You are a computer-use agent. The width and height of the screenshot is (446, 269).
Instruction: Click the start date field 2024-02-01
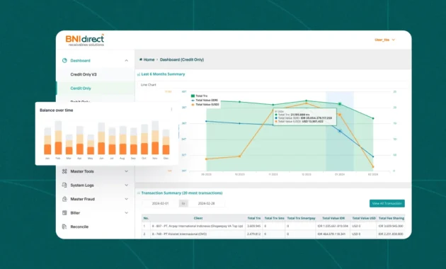click(160, 204)
